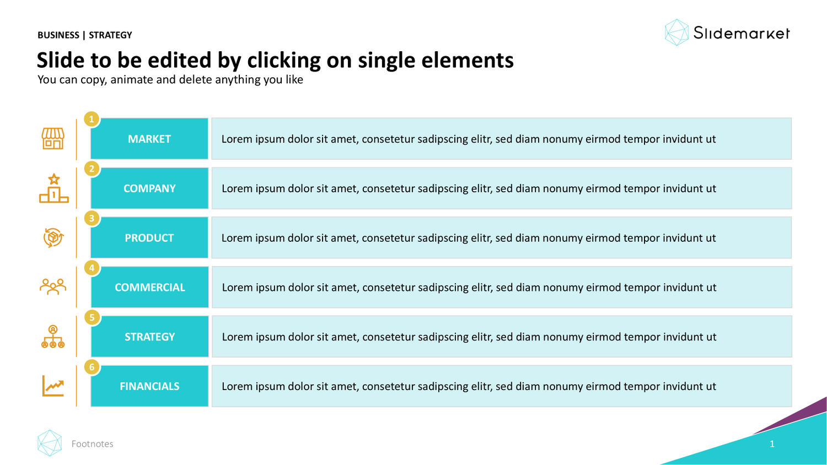
Task: Select the FINANCIALS label box
Action: tap(149, 386)
